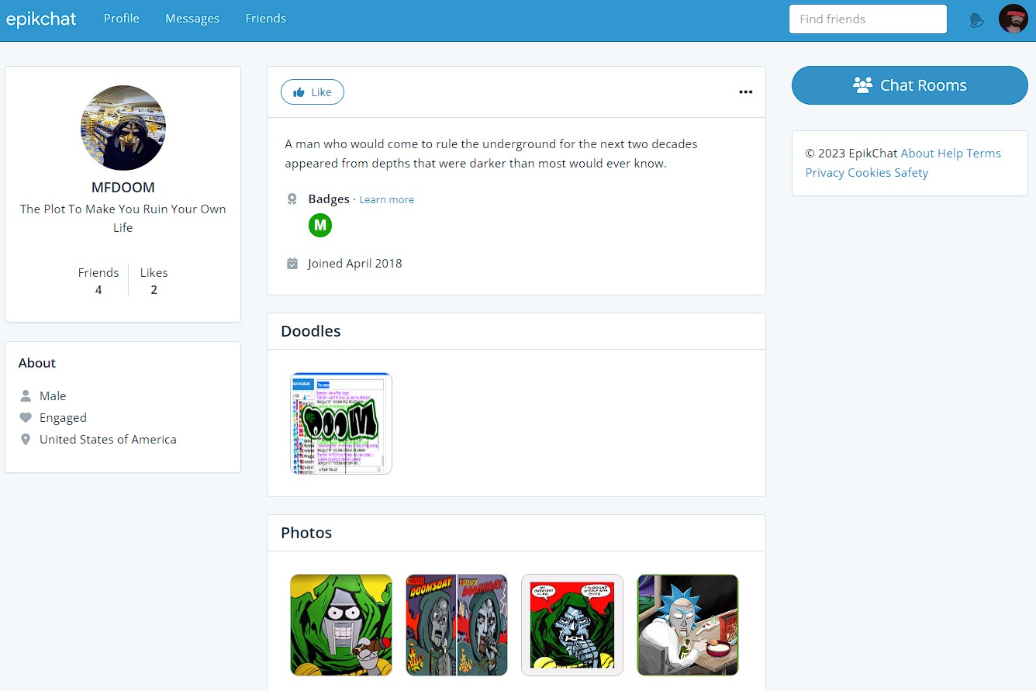Open the Messages nav item
This screenshot has height=691, width=1036.
pos(192,19)
